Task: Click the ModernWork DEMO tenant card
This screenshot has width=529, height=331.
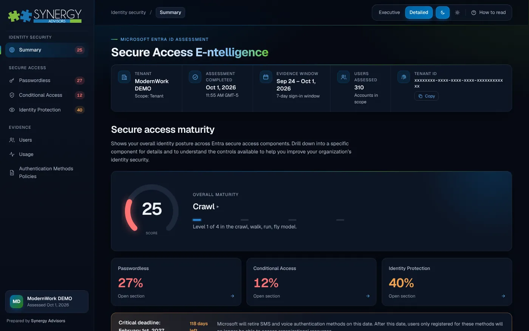Action: click(47, 301)
